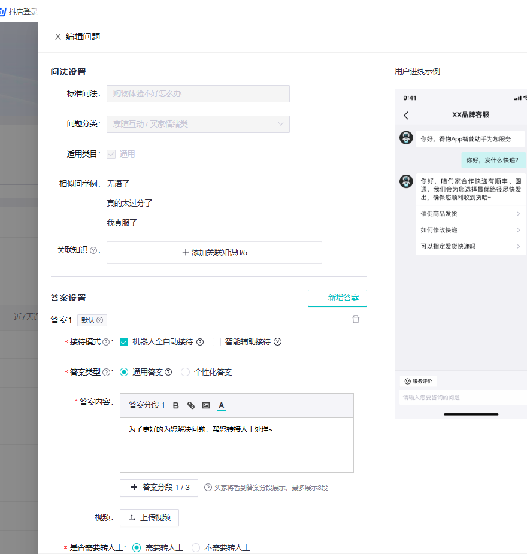Toggle the 通用 category checkbox

(111, 155)
